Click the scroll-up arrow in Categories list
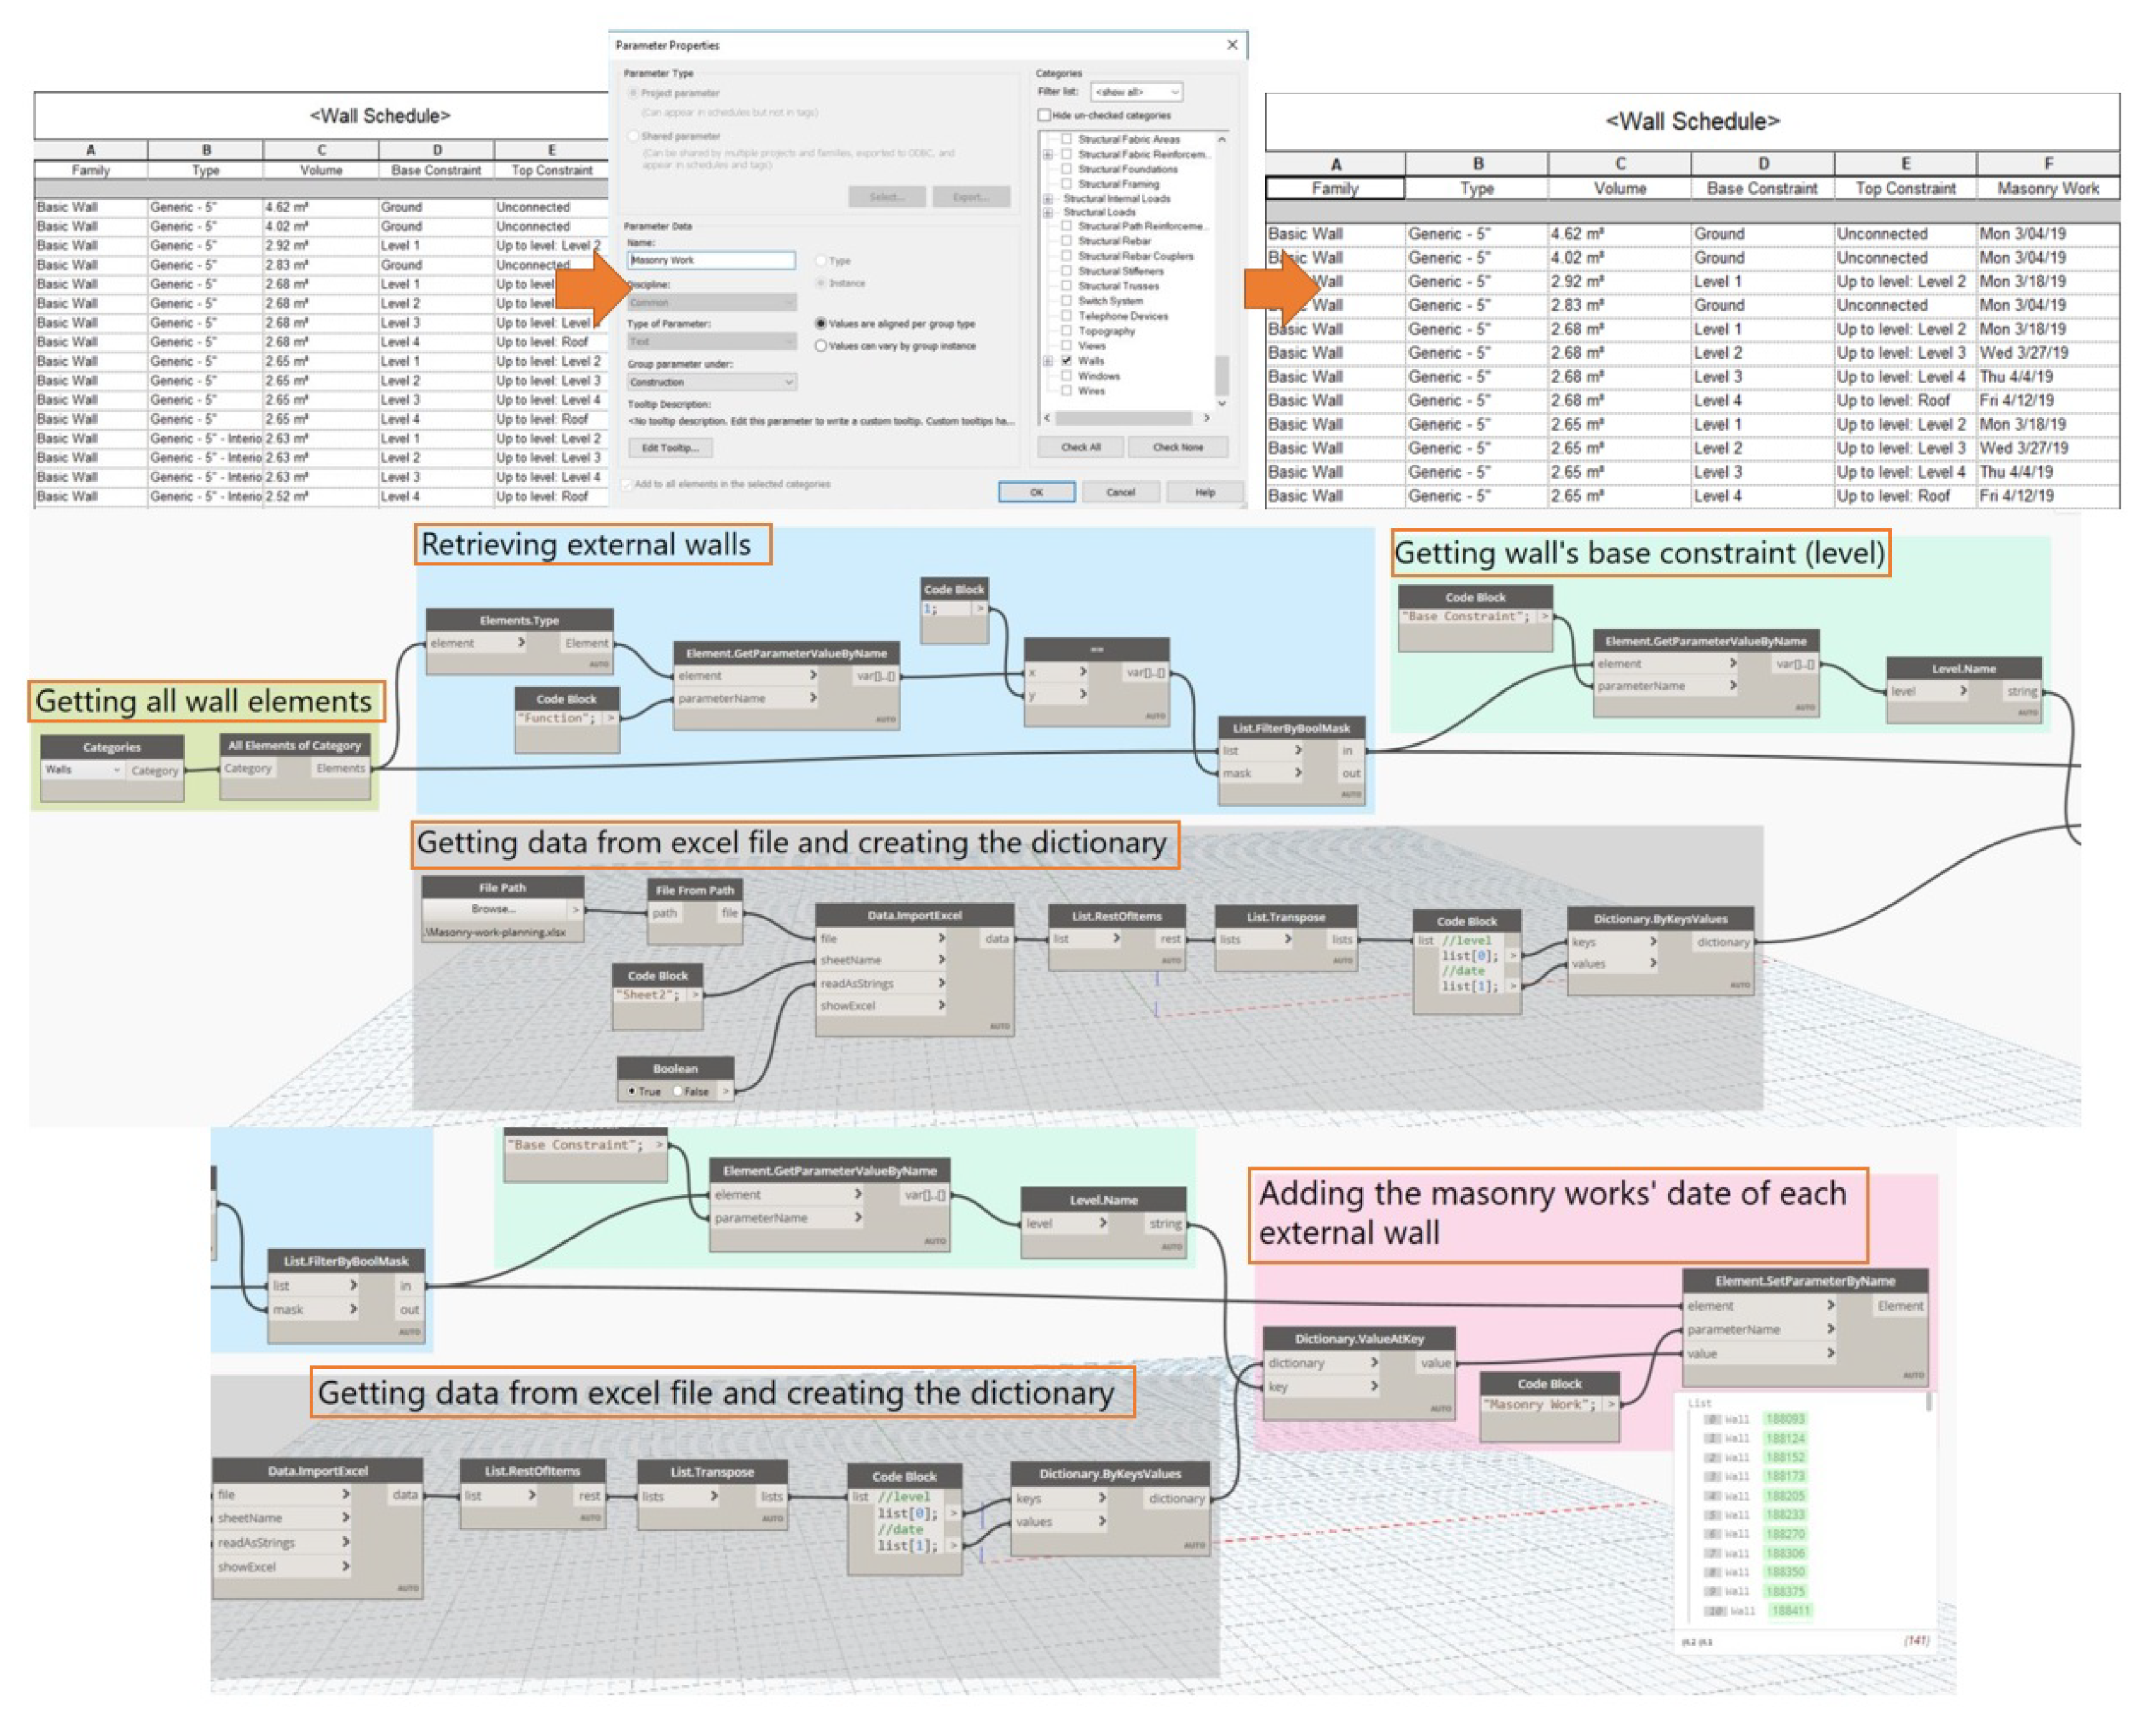 [1222, 140]
